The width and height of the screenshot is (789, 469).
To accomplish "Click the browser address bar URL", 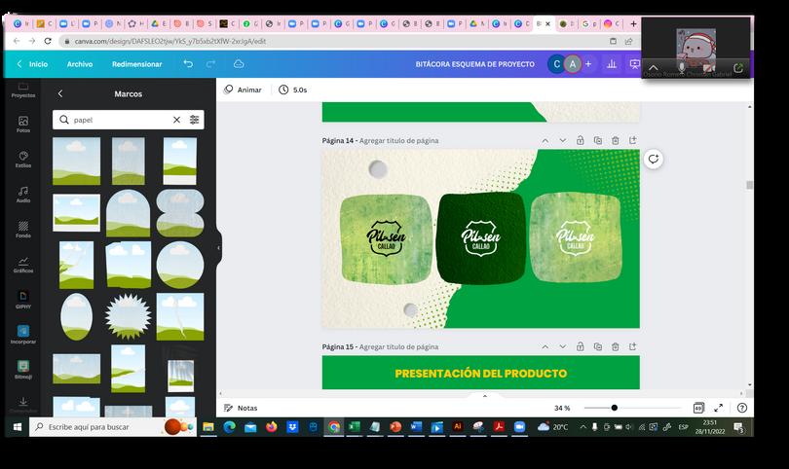I will coord(170,41).
